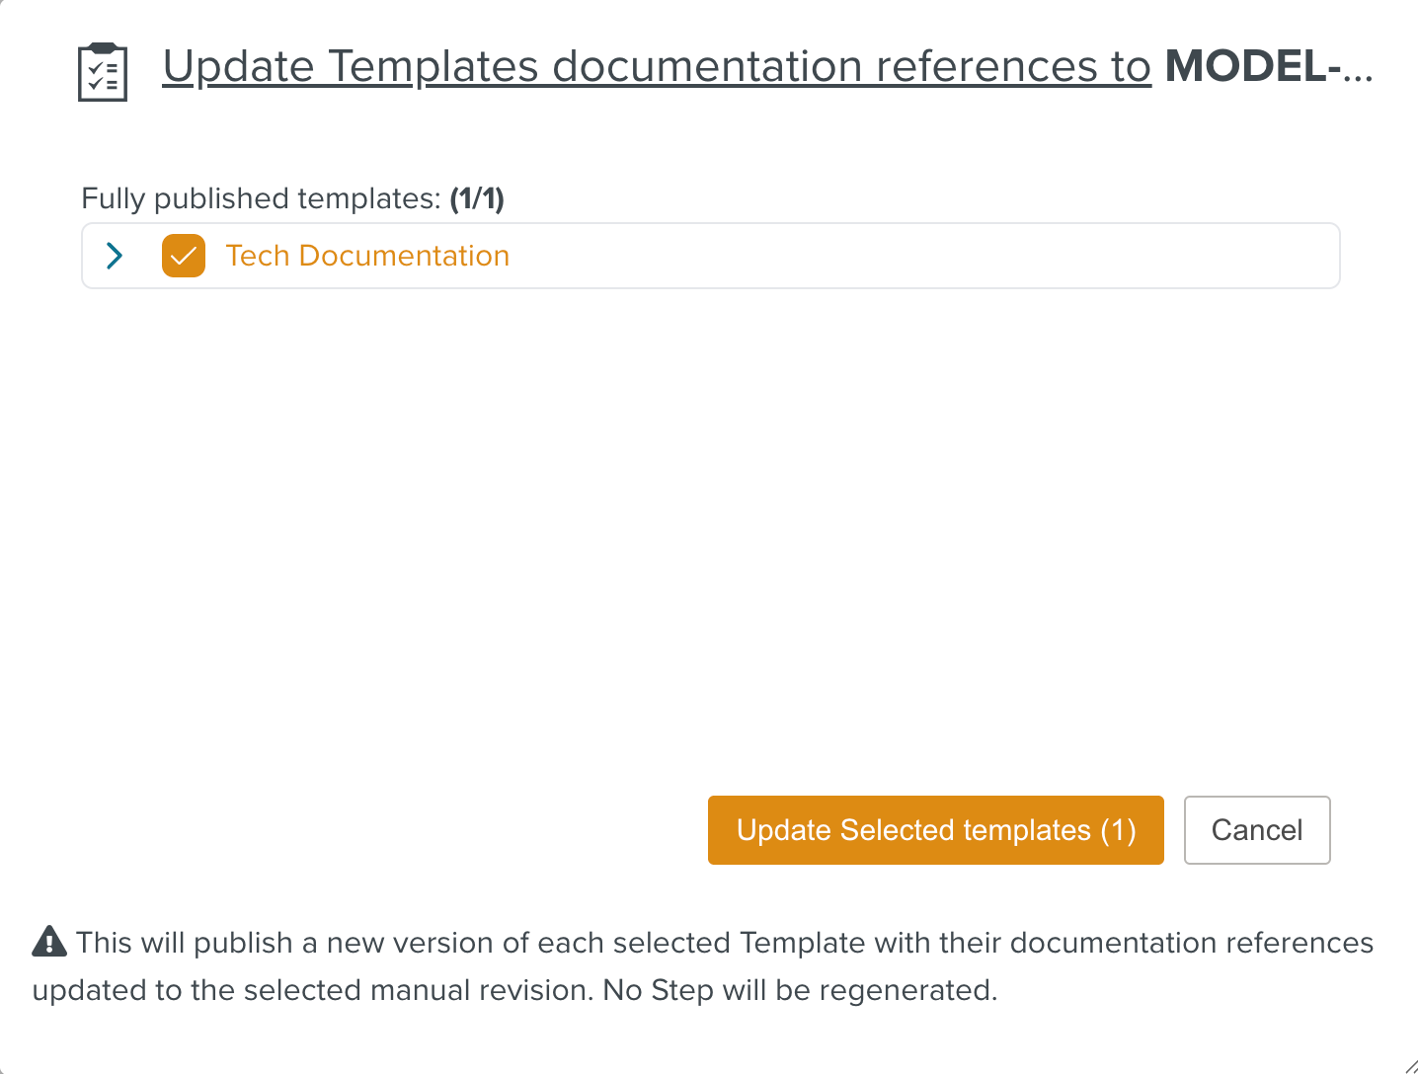Open the Tech Documentation template link
This screenshot has width=1418, height=1074.
coord(367,256)
